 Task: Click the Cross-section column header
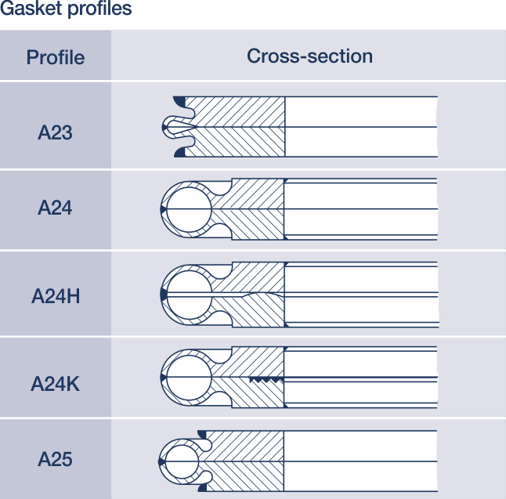click(310, 56)
